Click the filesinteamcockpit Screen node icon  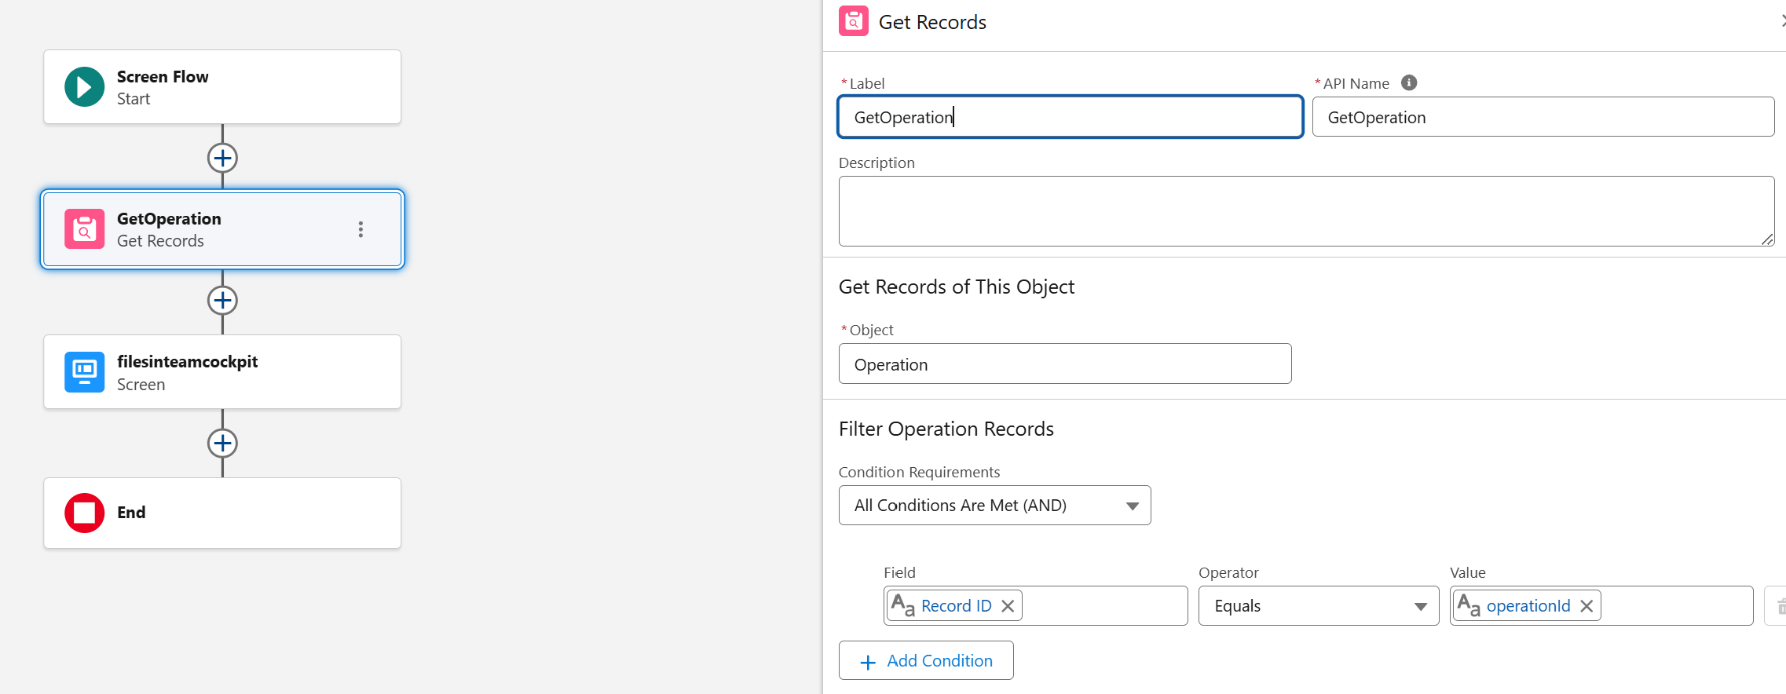coord(84,372)
